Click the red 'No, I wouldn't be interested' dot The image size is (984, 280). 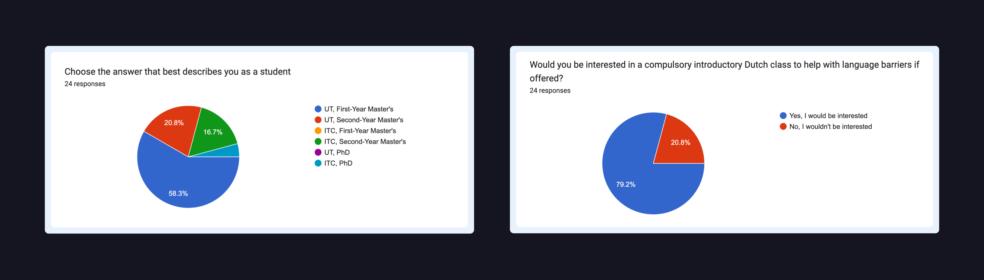tap(783, 127)
